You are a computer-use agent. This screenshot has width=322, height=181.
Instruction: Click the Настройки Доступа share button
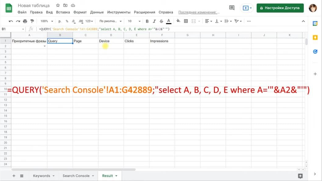click(280, 8)
